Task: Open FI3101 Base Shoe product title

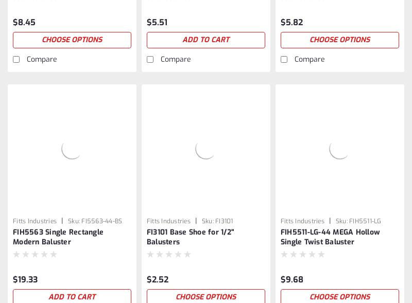Action: pos(191,237)
